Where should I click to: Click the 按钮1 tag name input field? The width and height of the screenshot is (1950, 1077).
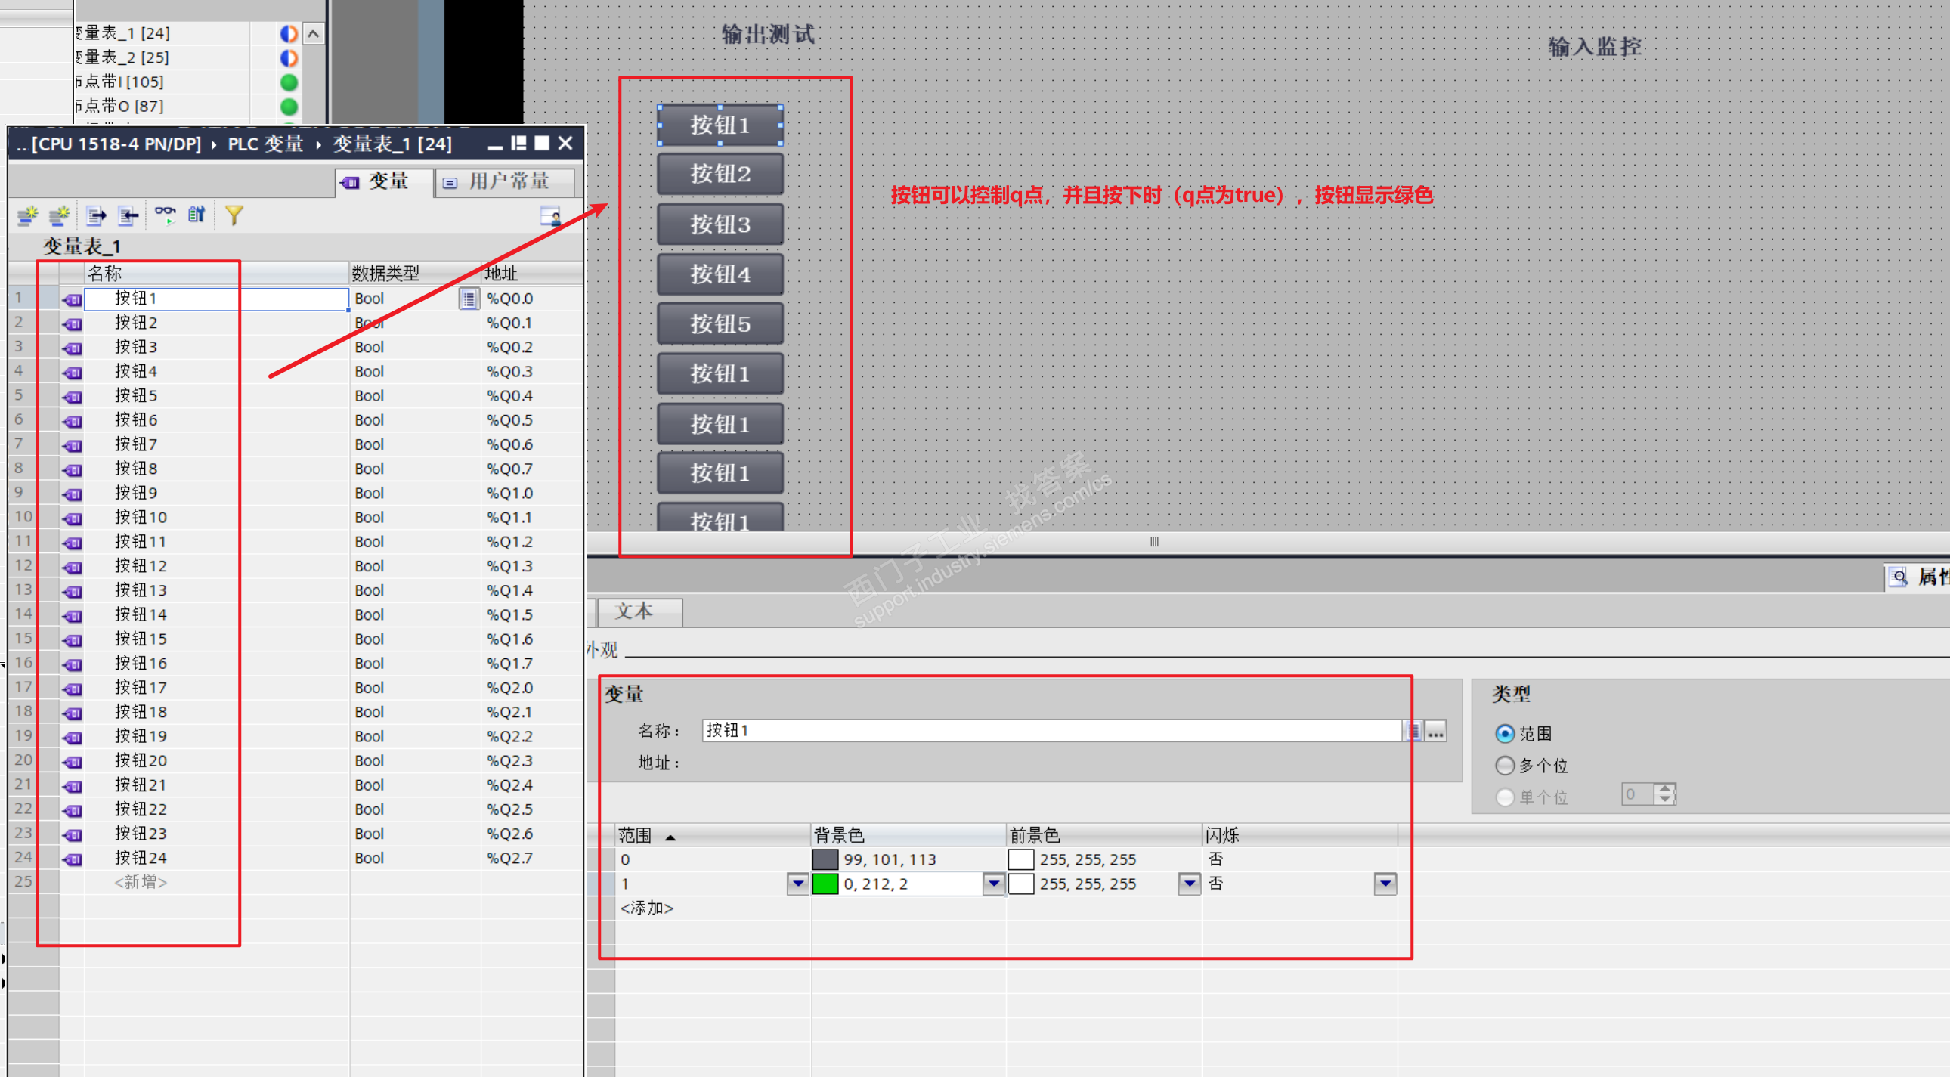pos(1051,730)
